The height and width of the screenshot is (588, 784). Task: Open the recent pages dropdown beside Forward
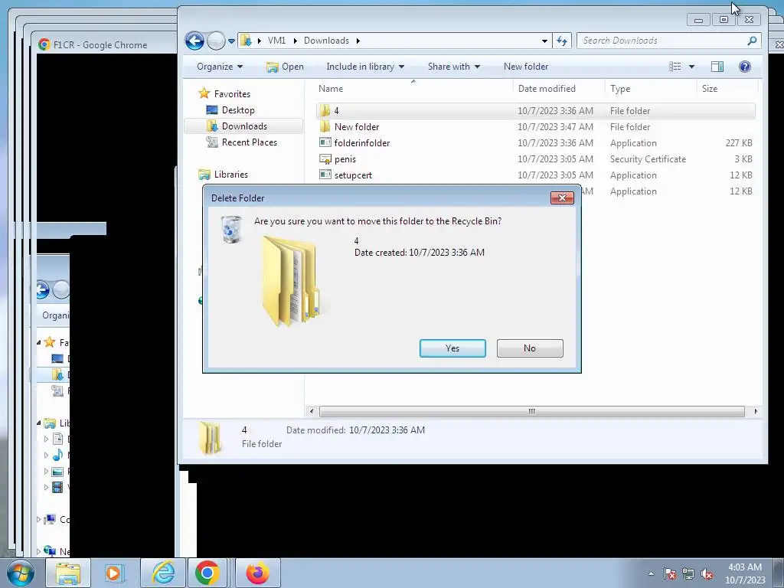(x=231, y=41)
